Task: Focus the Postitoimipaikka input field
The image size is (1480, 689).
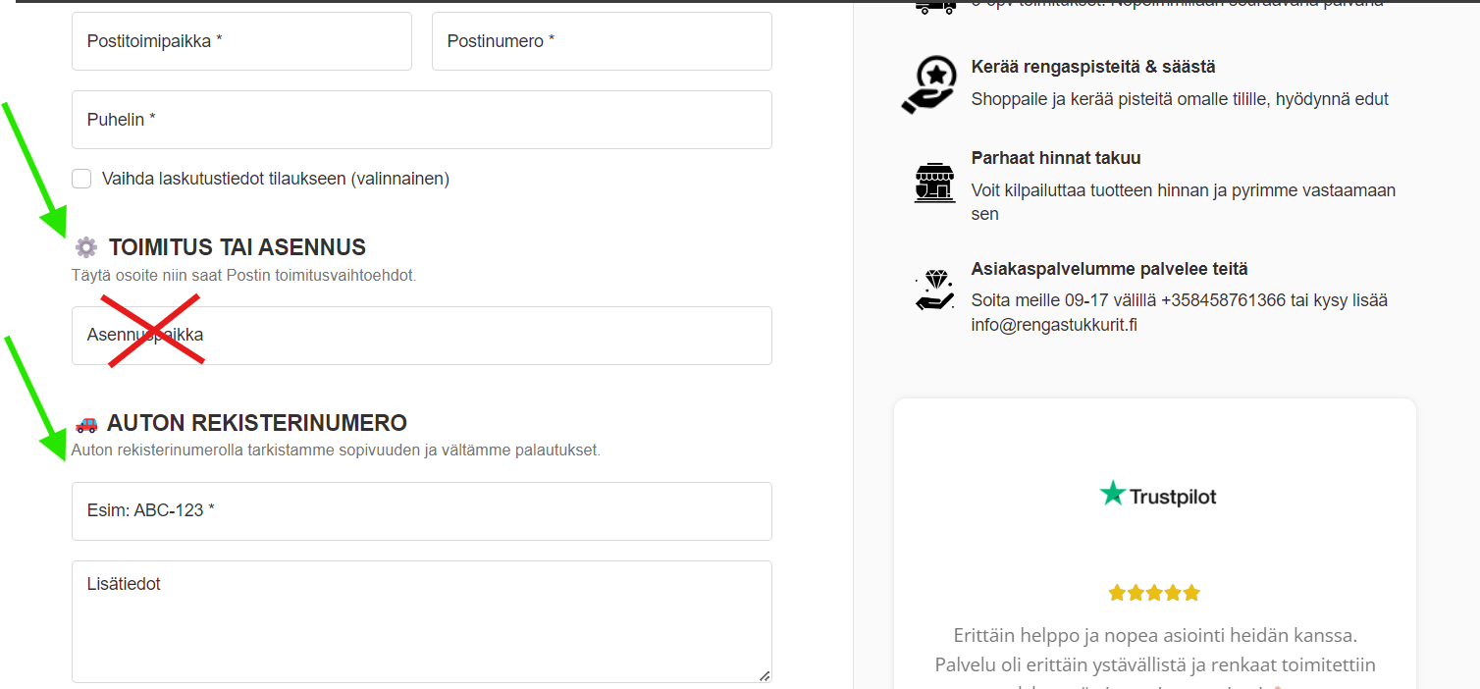Action: 241,41
